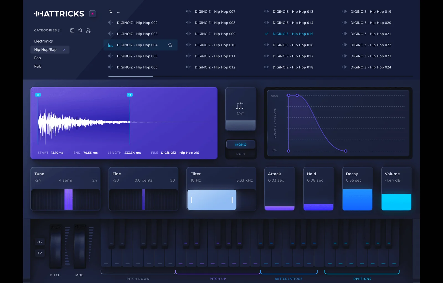
Task: Click the envelope start point at 0%
Action: tap(289, 151)
